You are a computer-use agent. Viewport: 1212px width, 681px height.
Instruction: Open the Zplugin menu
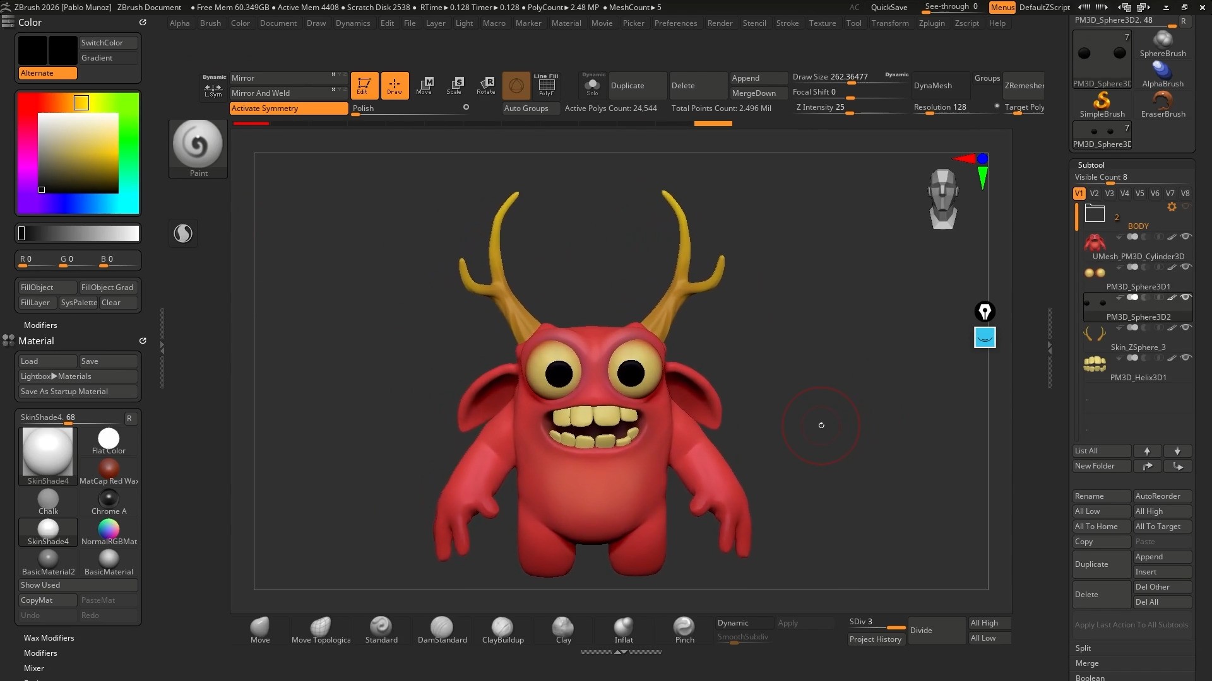click(931, 23)
